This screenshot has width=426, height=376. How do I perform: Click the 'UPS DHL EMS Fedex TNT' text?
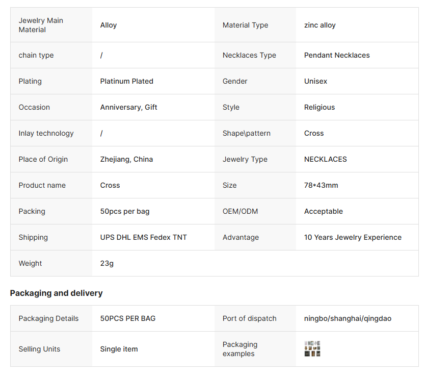click(143, 237)
